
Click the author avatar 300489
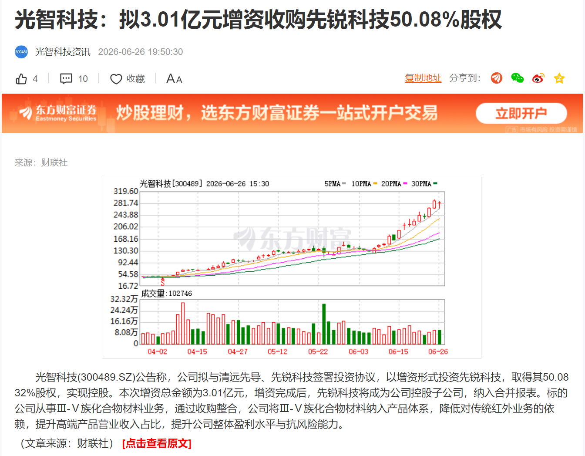pyautogui.click(x=21, y=52)
